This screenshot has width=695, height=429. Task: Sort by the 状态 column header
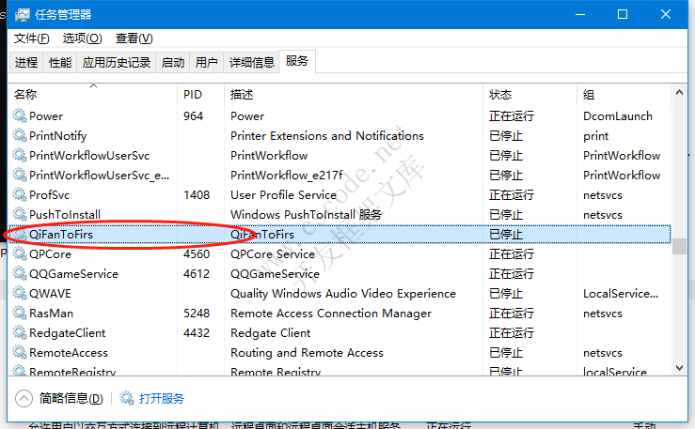coord(529,94)
